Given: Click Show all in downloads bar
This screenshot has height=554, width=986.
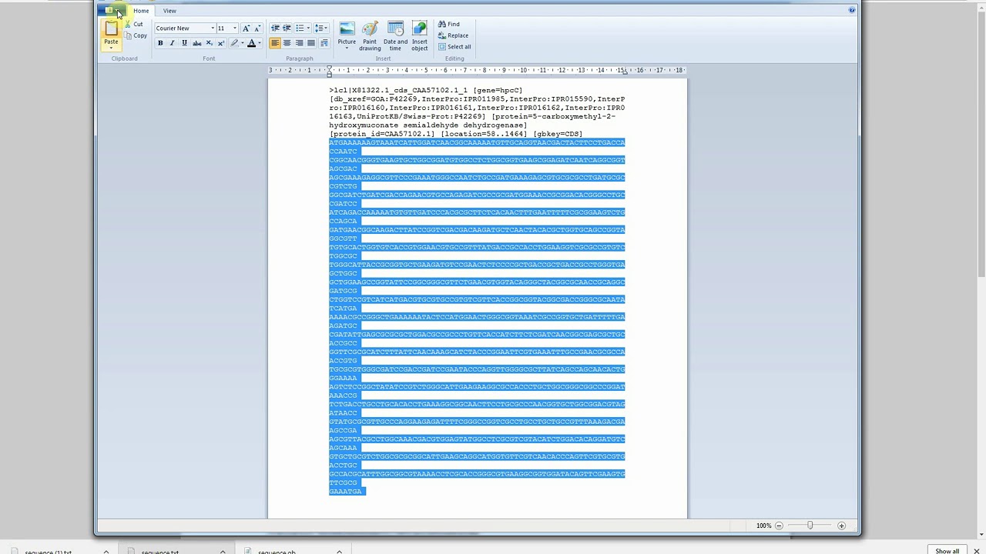Looking at the screenshot, I should (x=947, y=550).
